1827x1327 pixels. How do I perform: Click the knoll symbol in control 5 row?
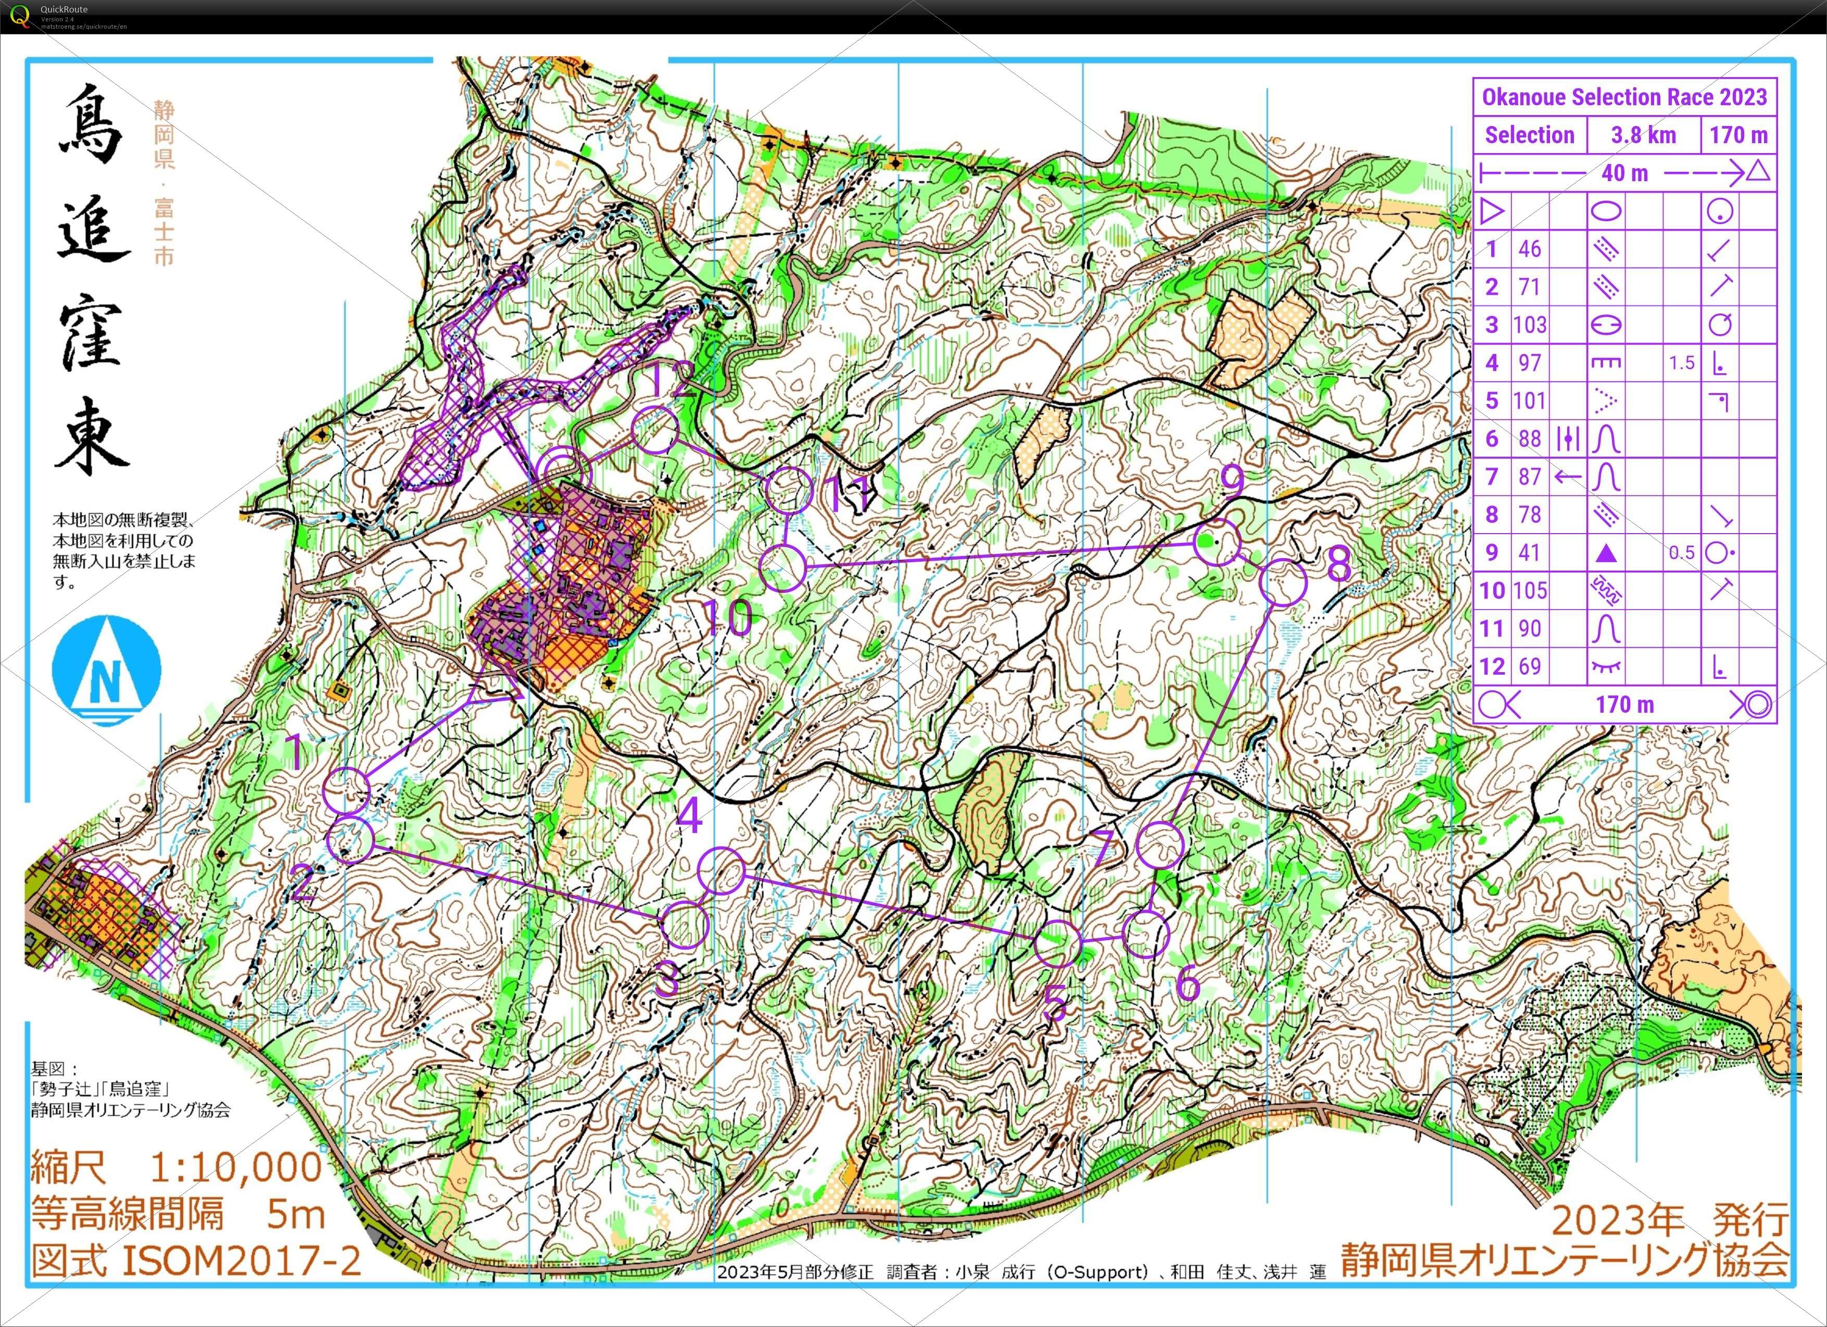point(1606,401)
